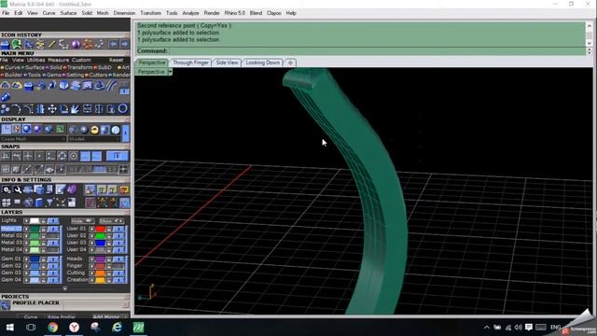
Task: Open the Curve menu in the menu bar
Action: tap(49, 13)
